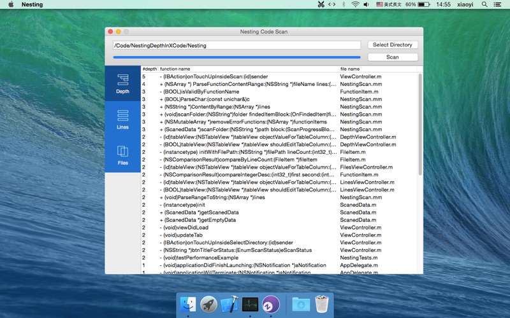The height and width of the screenshot is (318, 510).
Task: Select row initWithFilePath function
Action: 279,152
